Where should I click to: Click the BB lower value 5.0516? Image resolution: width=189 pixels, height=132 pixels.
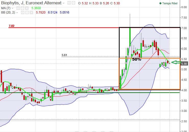pyautogui.click(x=65, y=12)
